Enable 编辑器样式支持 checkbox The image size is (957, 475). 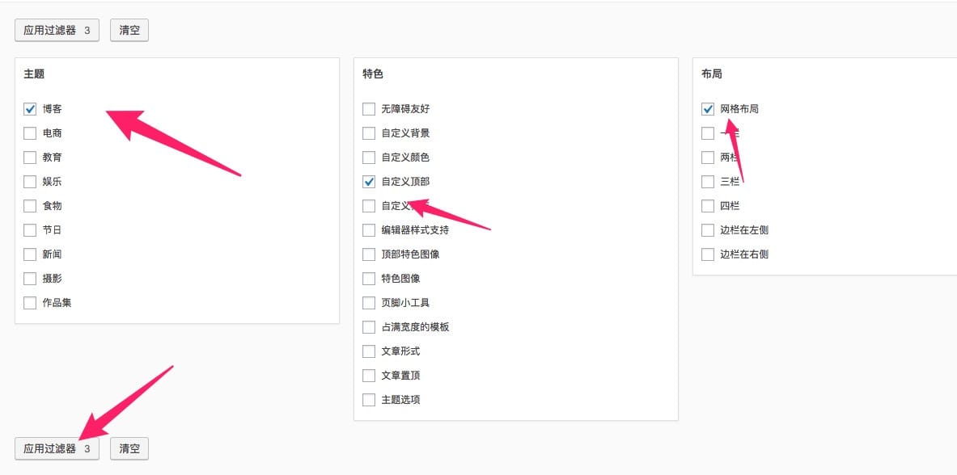[x=369, y=230]
